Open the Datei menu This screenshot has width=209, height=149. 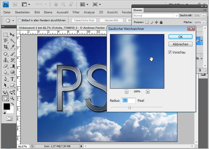pos(7,12)
